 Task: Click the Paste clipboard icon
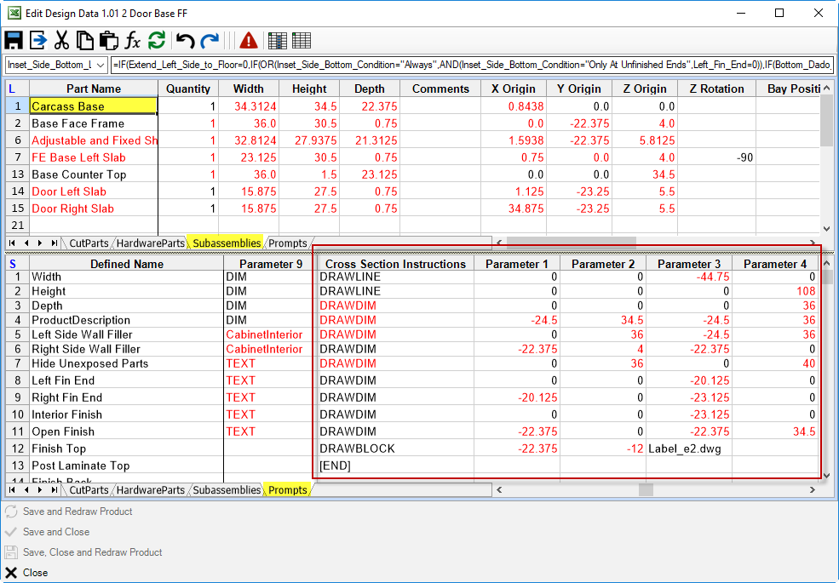[x=109, y=41]
